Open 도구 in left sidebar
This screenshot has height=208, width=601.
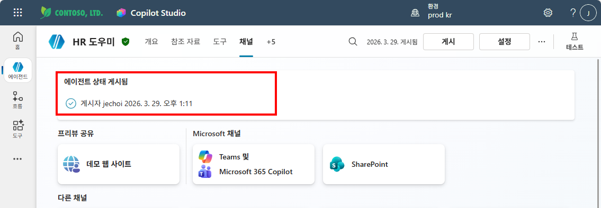pyautogui.click(x=18, y=129)
